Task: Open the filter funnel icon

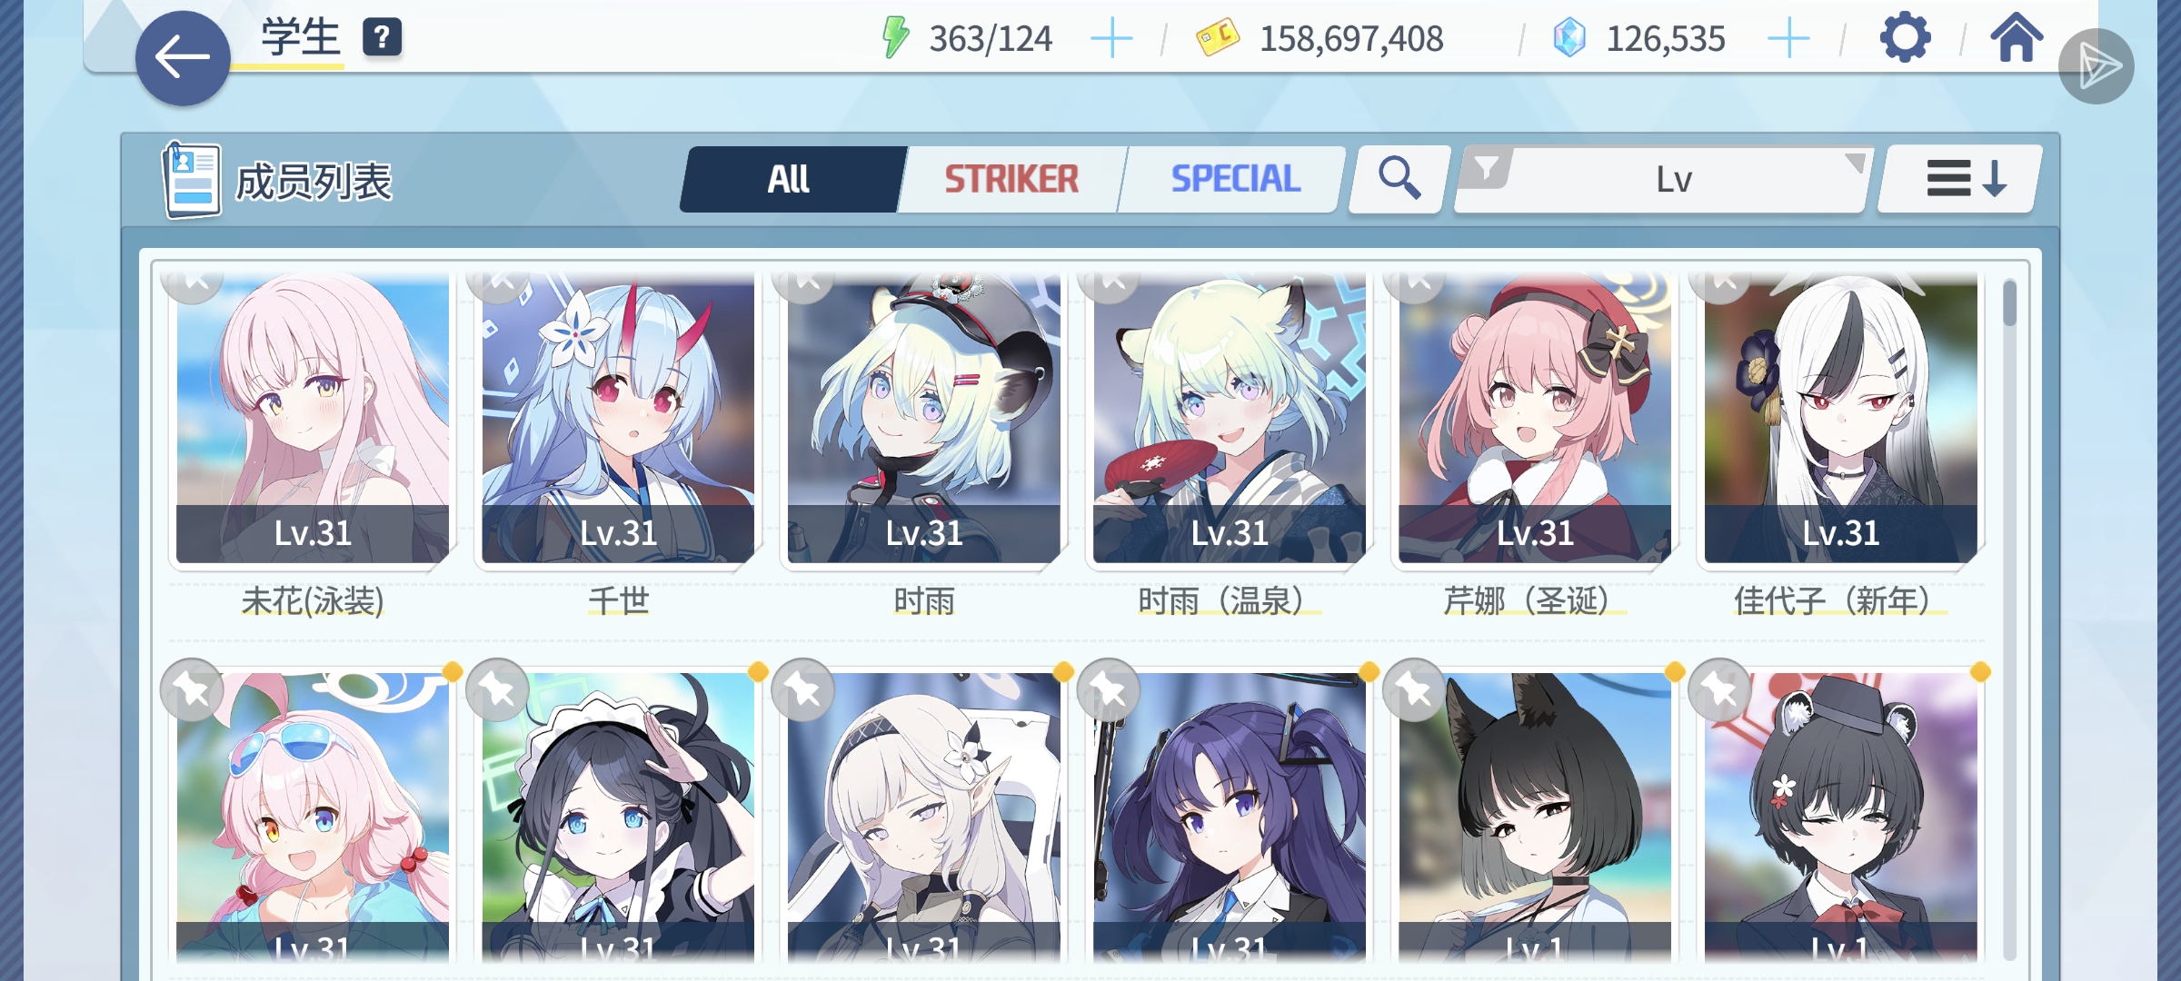Action: tap(1486, 169)
